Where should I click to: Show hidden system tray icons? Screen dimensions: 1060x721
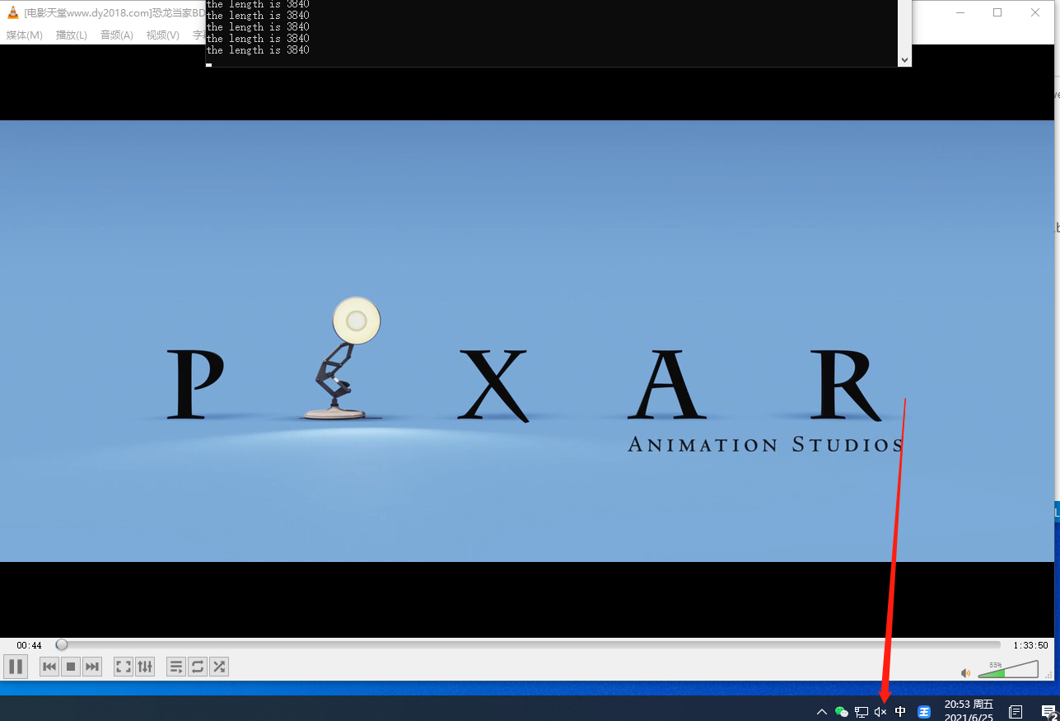pyautogui.click(x=821, y=712)
